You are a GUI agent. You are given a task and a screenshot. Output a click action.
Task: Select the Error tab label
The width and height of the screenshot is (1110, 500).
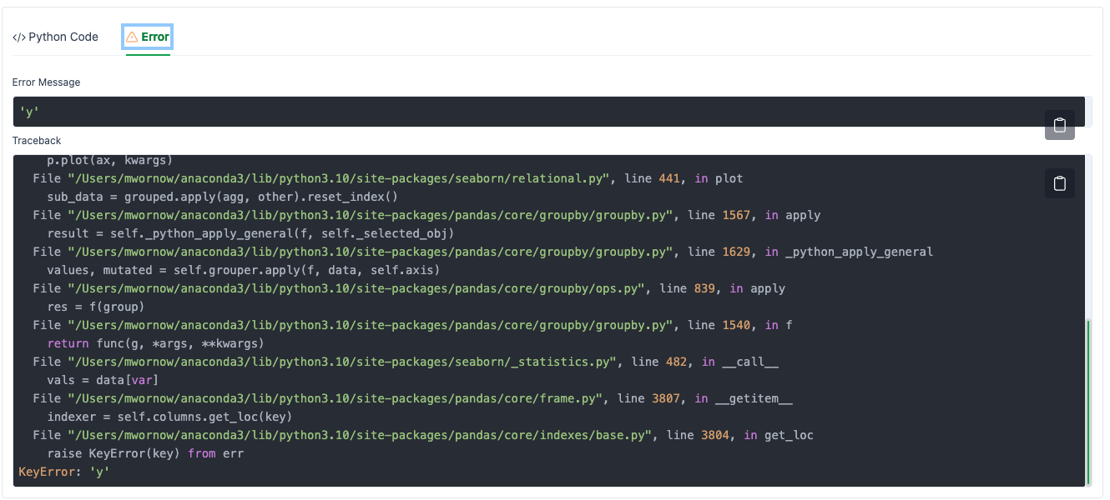tap(155, 37)
